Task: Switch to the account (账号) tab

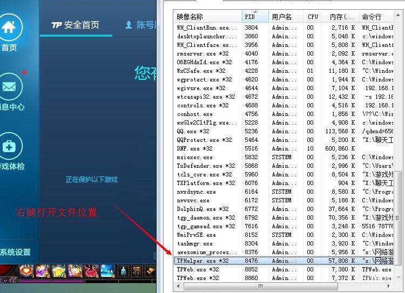Action: point(140,25)
